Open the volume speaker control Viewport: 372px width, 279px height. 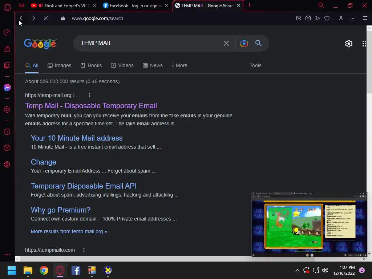(x=325, y=270)
